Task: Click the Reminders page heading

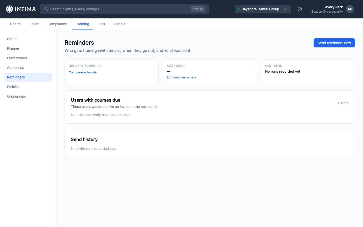Action: [x=79, y=43]
